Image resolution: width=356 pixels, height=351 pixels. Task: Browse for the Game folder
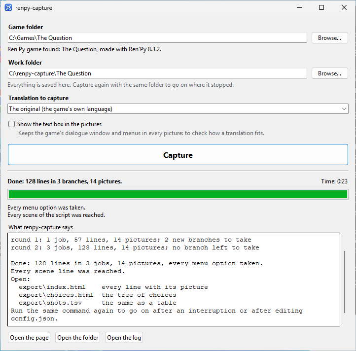[x=329, y=37]
